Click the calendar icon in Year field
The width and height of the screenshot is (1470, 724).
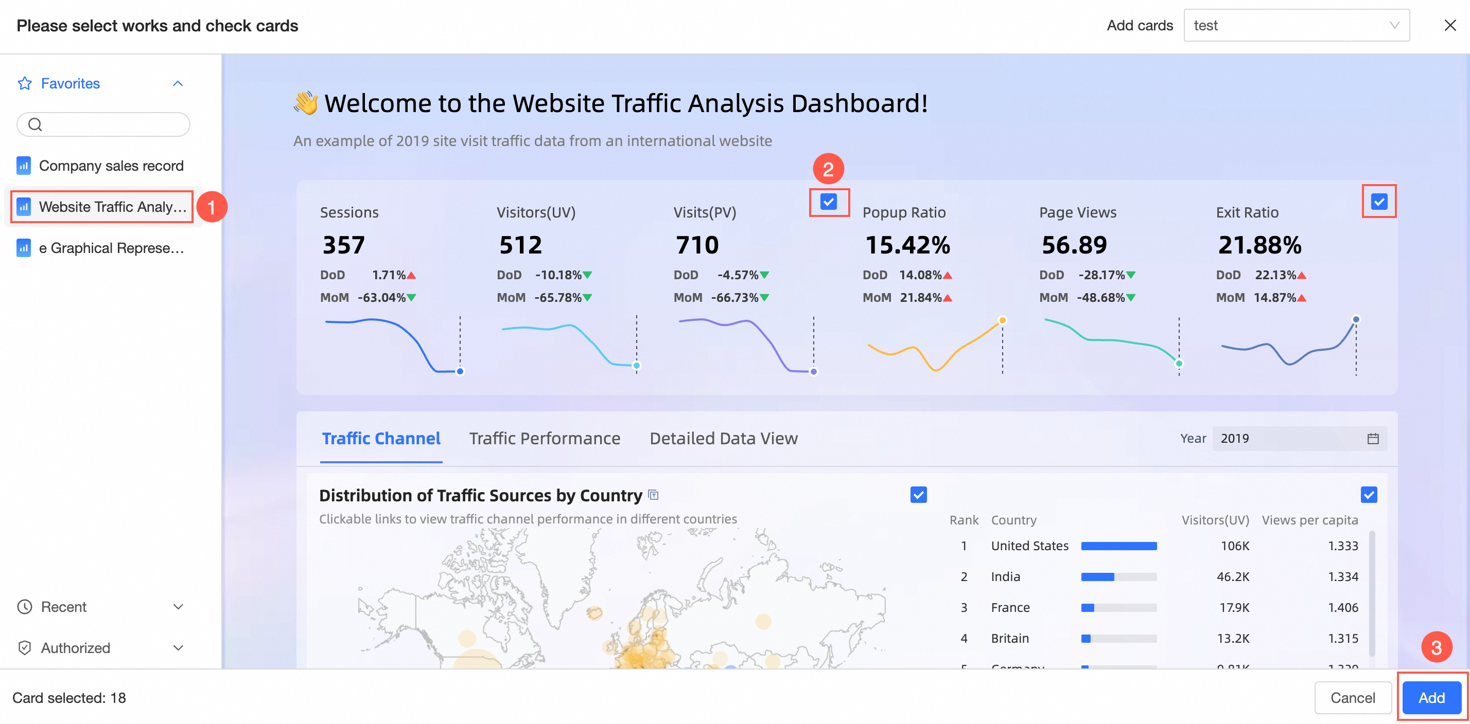(1372, 439)
